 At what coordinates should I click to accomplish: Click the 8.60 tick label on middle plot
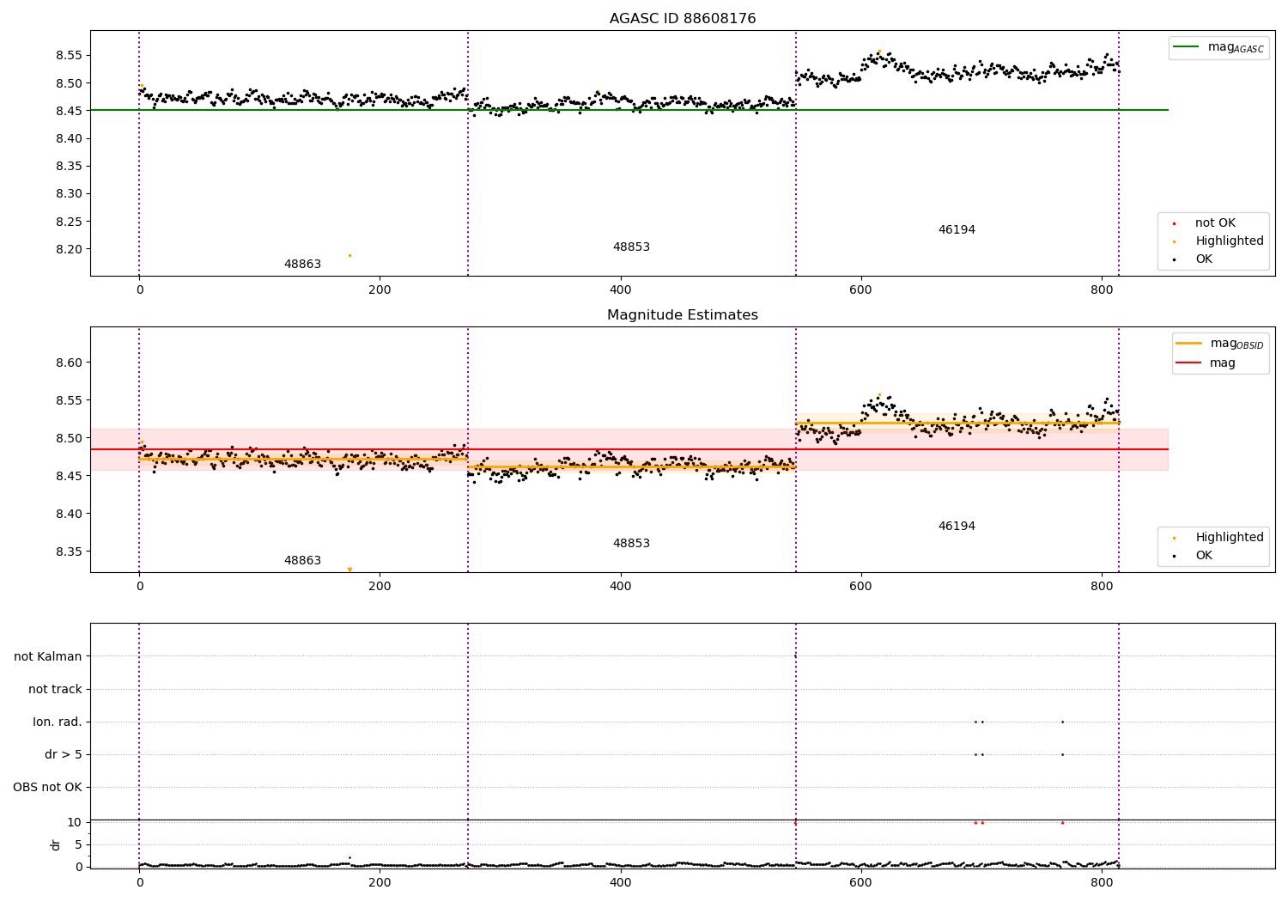[x=67, y=363]
